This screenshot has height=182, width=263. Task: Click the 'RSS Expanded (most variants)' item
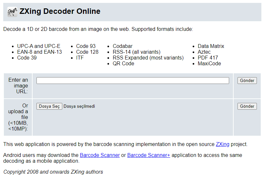tap(148, 58)
